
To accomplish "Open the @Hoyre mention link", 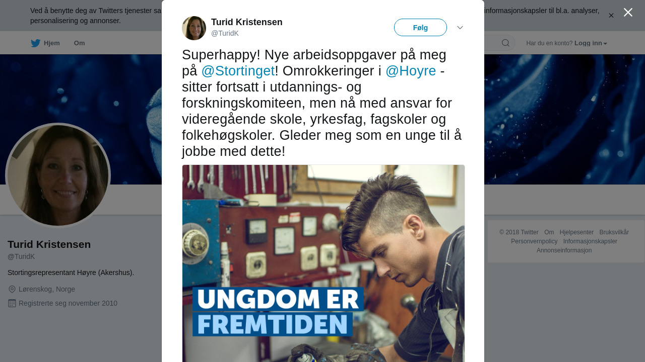I will point(411,71).
